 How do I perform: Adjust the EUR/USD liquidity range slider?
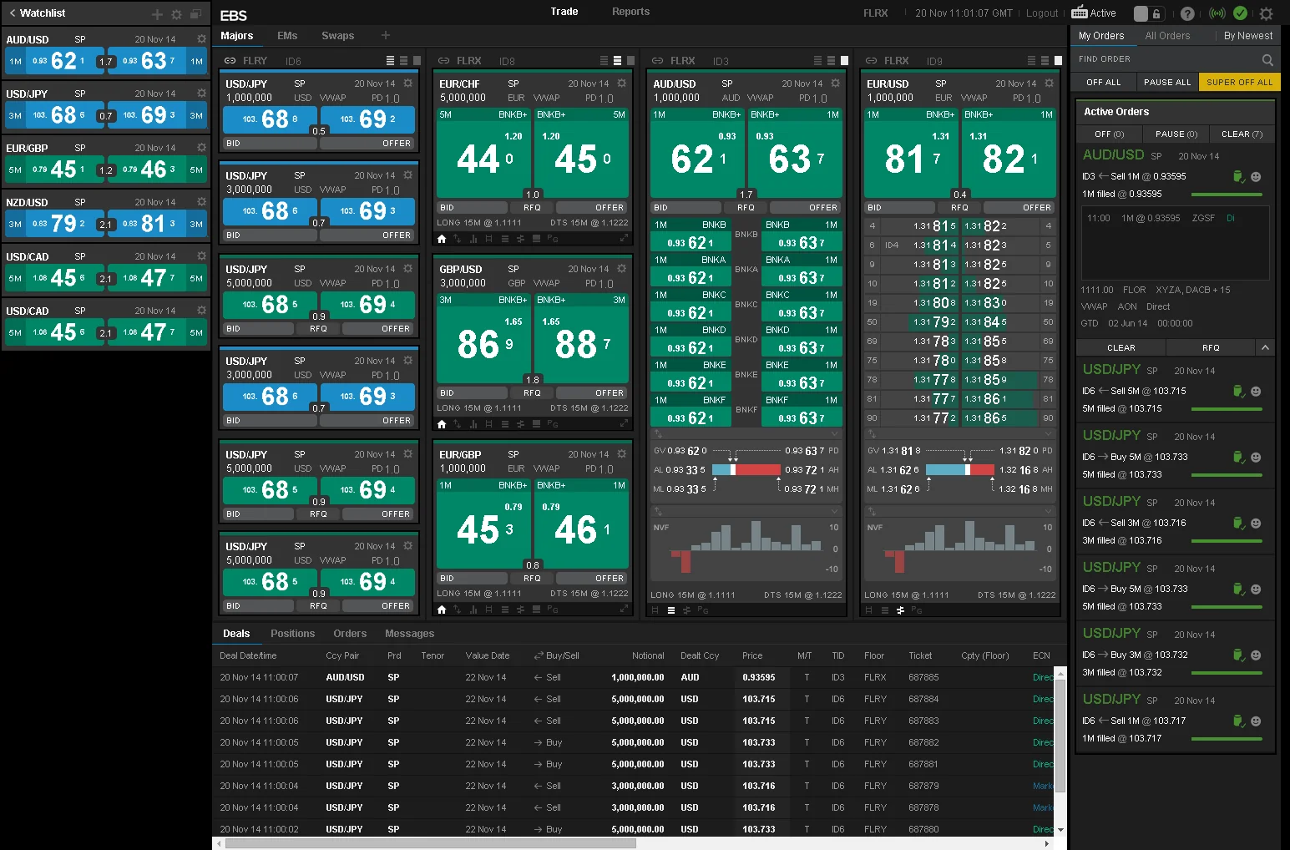tap(960, 470)
